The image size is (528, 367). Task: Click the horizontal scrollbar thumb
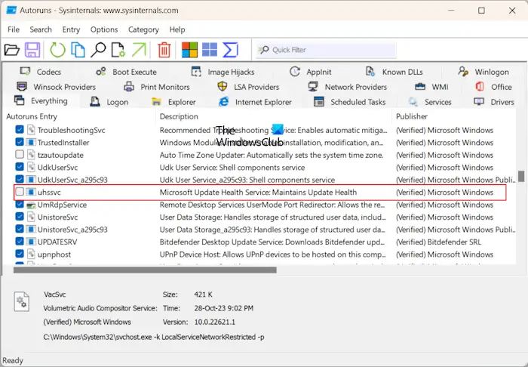145,270
